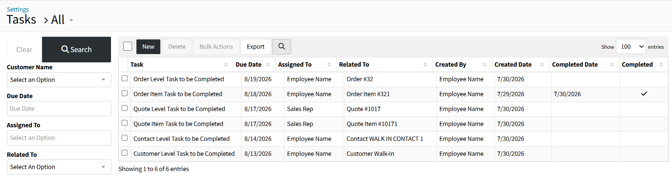Viewport: 672px width, 178px height.
Task: Sort by Created Date column arrows
Action: 542,65
